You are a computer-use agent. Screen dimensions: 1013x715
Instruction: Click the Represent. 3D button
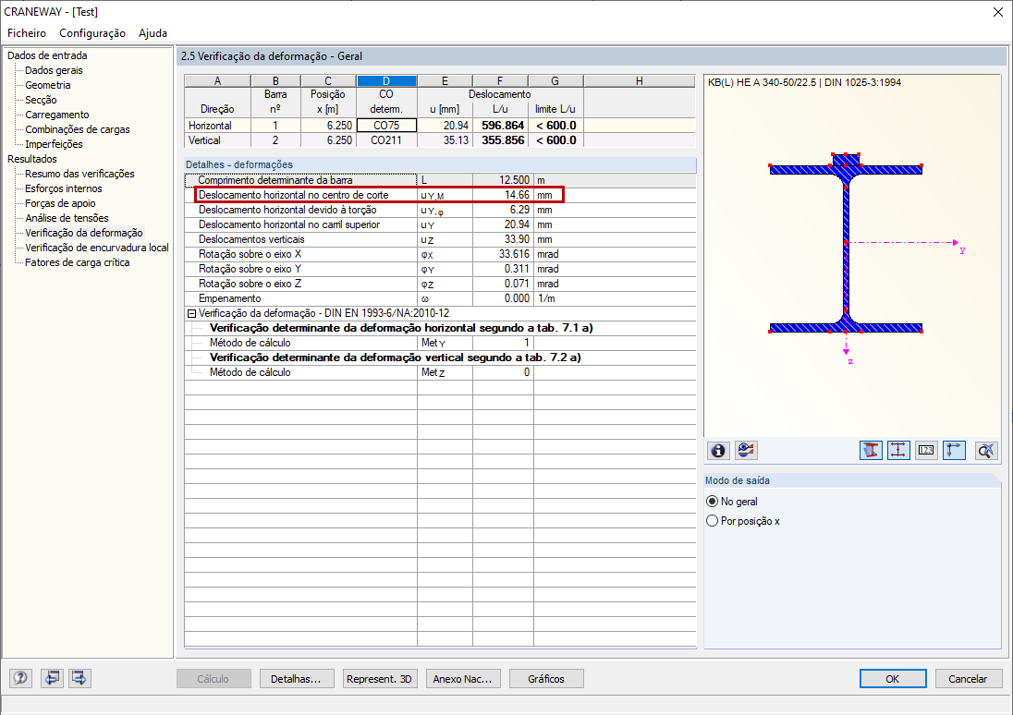click(x=380, y=679)
